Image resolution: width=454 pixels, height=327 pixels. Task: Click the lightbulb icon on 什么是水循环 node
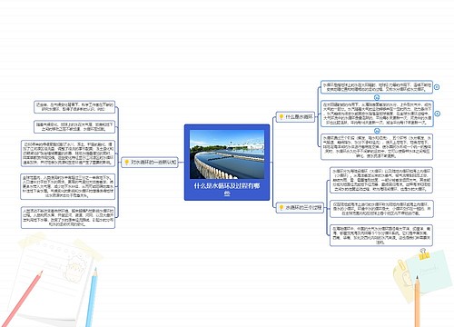[281, 116]
